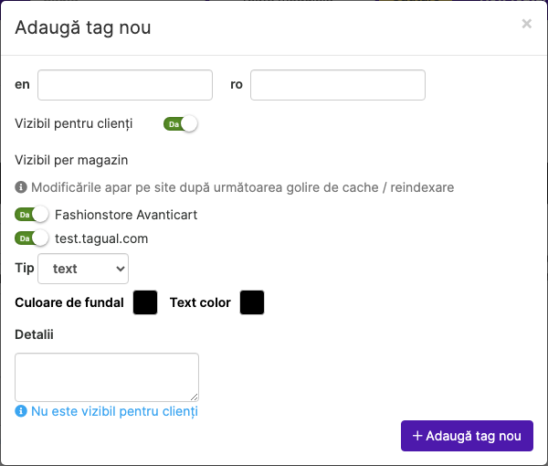Click 'Nu este vizibil pentru clienți' text
Viewport: 548px width, 466px height.
[114, 411]
